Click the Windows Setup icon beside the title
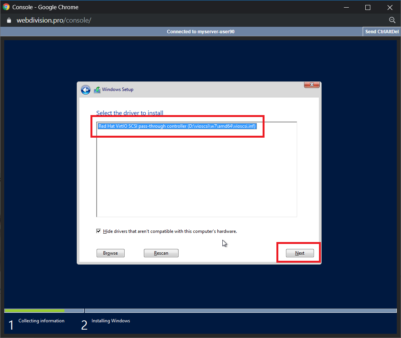This screenshot has width=401, height=338. (97, 90)
